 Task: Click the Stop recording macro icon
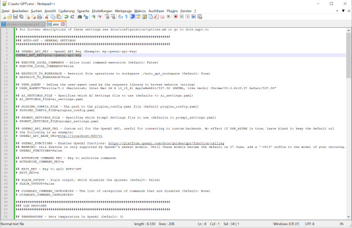coord(182,17)
